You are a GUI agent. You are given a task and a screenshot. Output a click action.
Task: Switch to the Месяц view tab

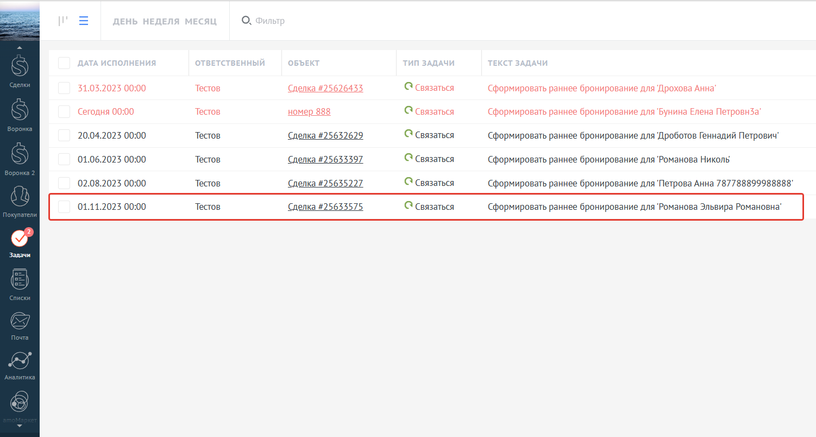pos(200,21)
